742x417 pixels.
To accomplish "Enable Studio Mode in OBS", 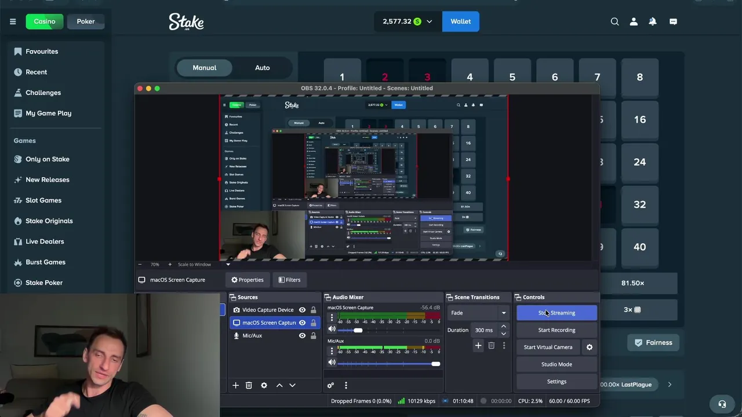I will tap(556, 364).
